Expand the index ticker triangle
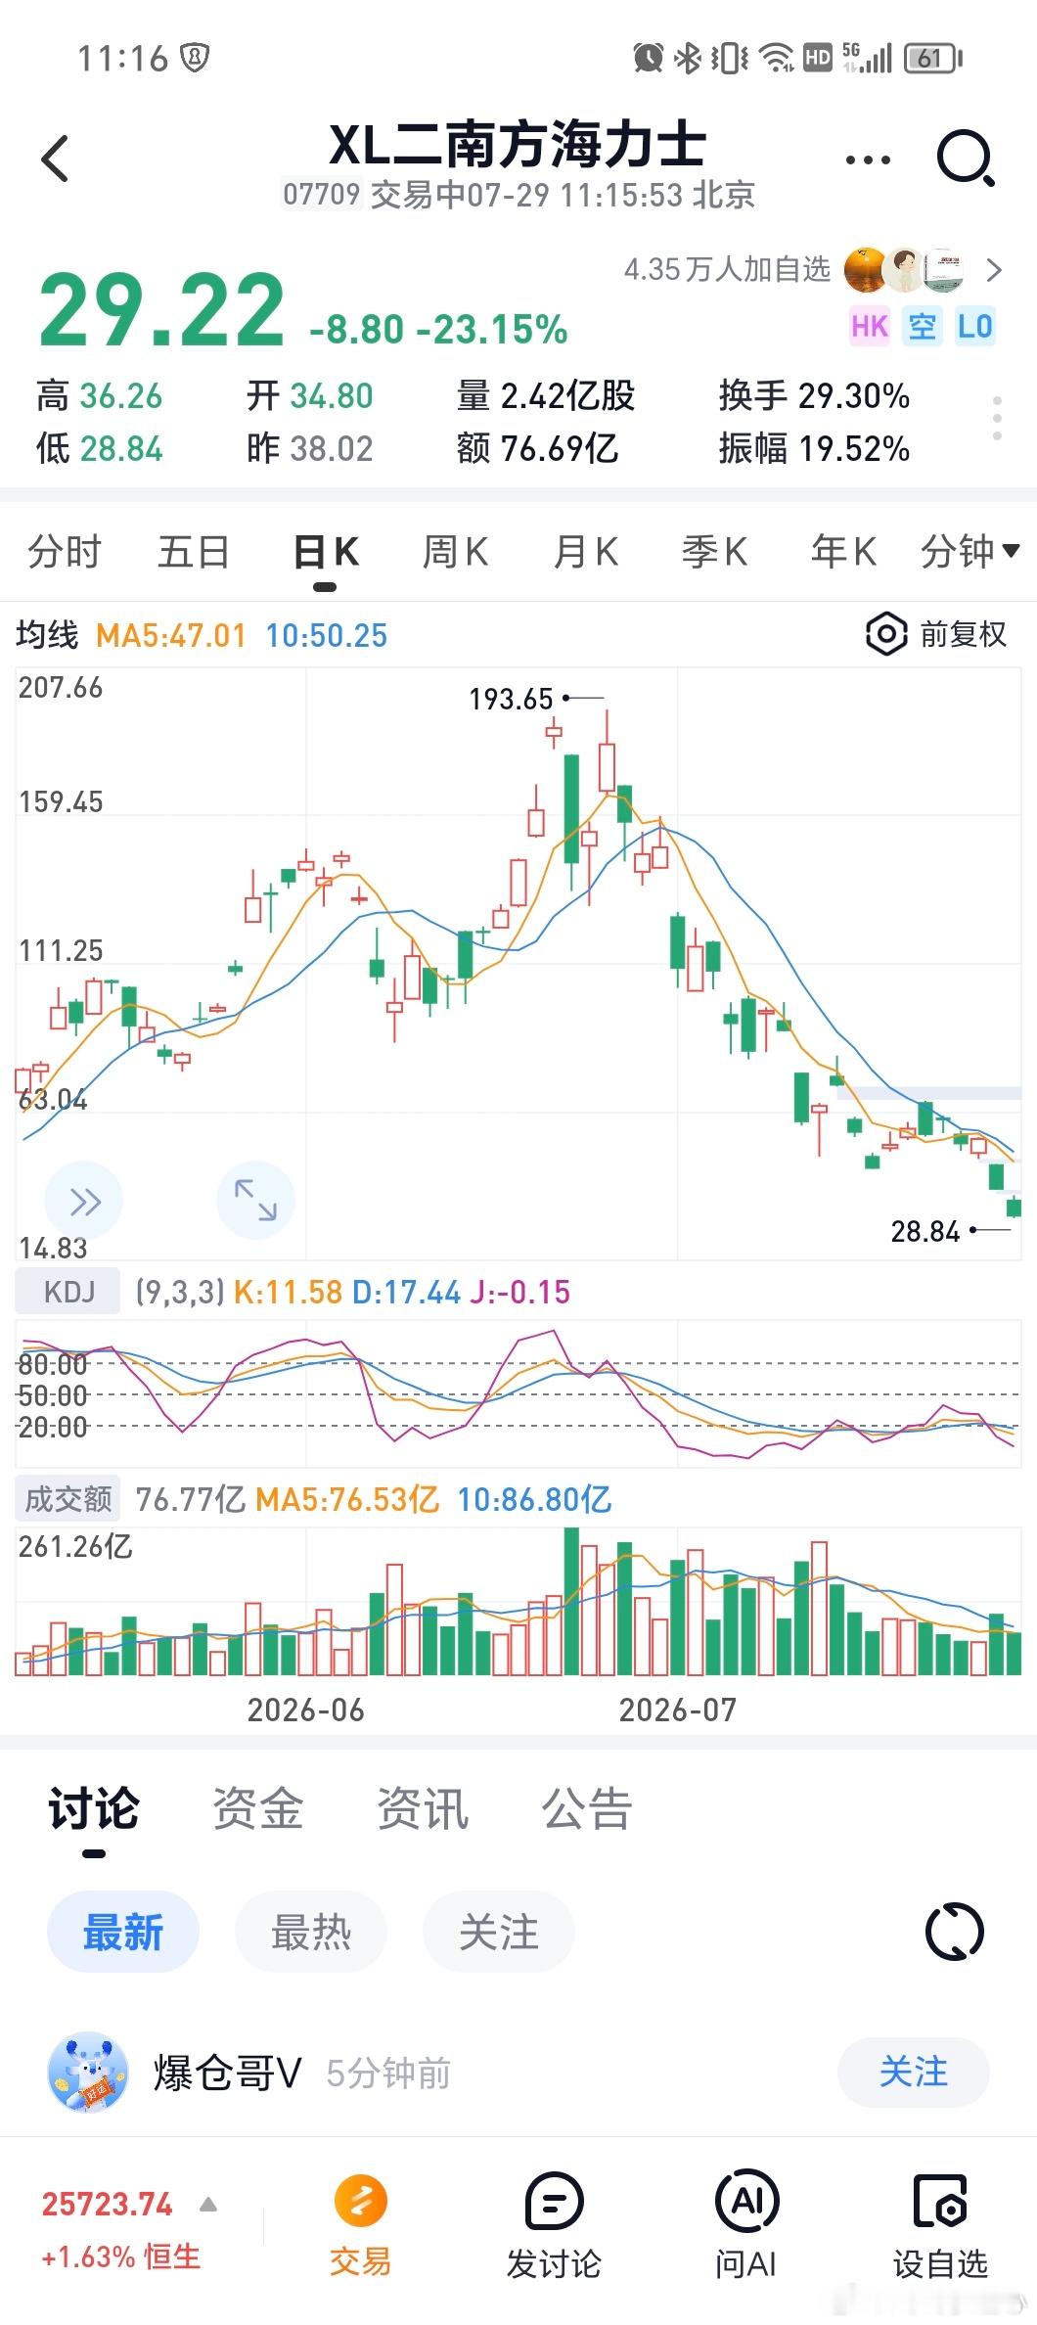1037x2325 pixels. click(208, 2205)
